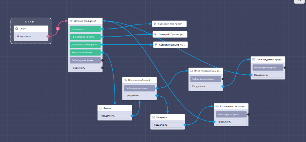Click the pink output dot on Старт's Продолжить
Viewport: 306px width, 142px height.
pyautogui.click(x=48, y=36)
